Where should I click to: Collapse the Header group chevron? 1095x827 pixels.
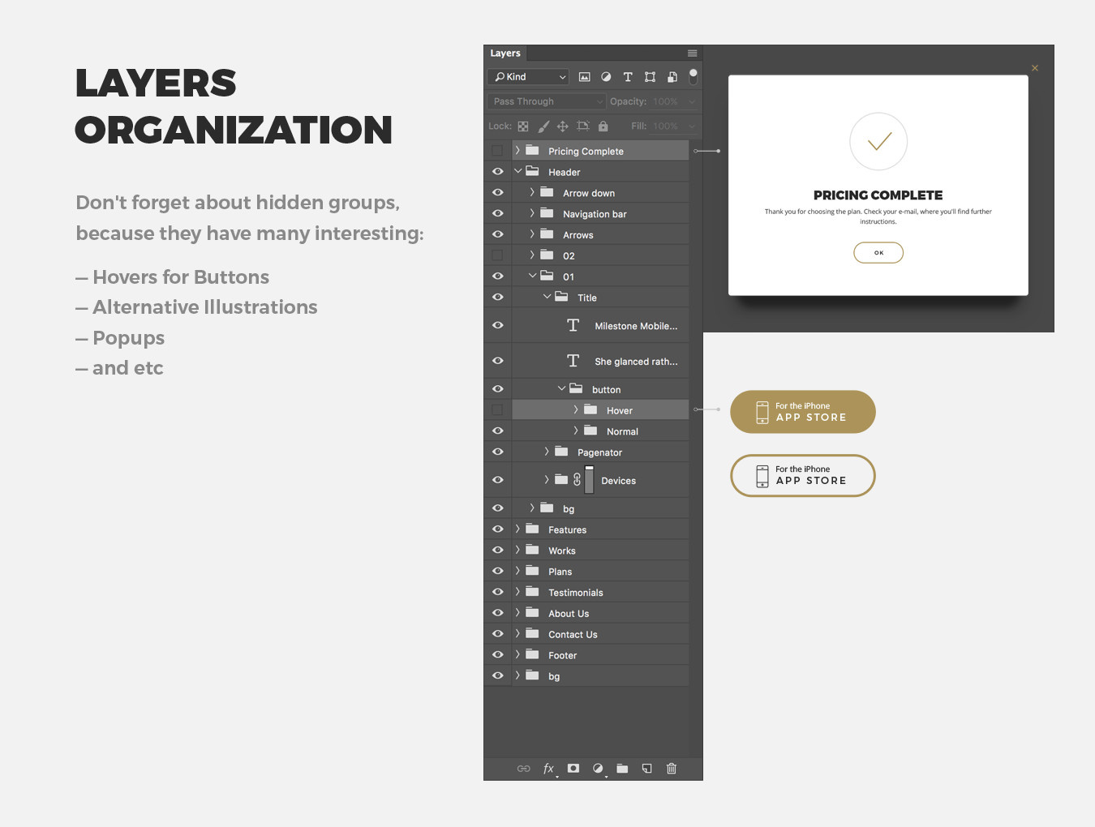(x=517, y=172)
